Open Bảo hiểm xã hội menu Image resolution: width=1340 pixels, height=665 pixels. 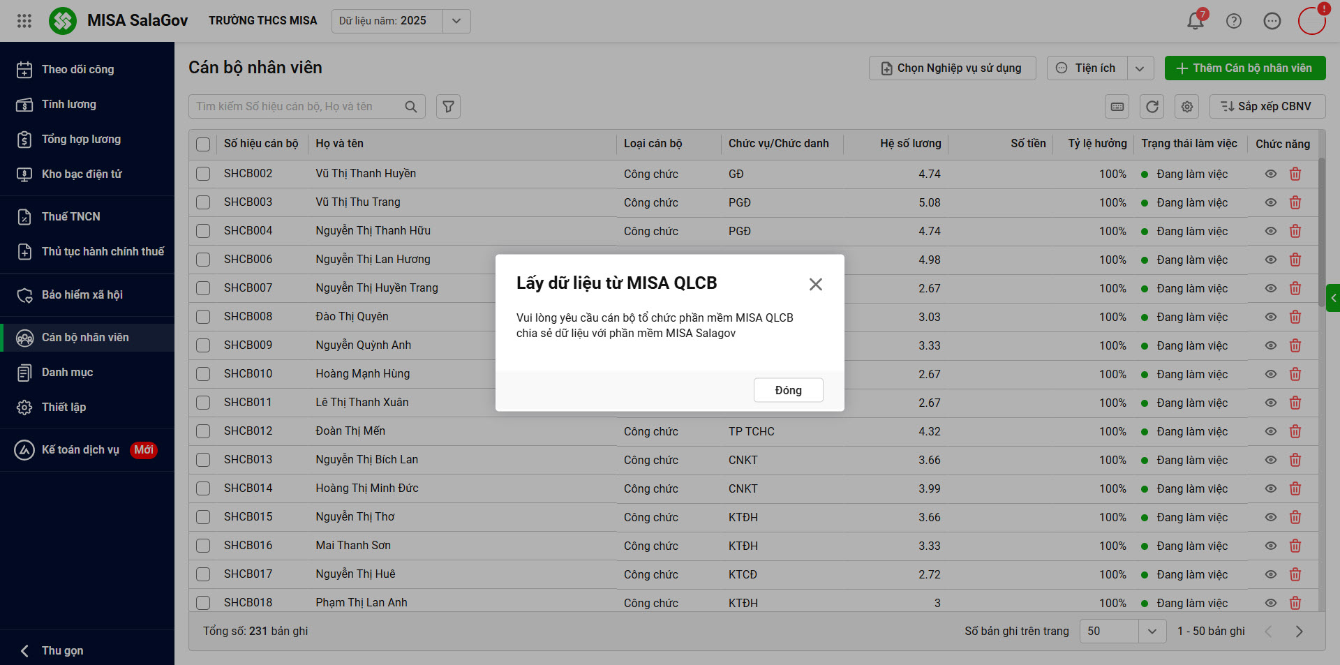point(87,295)
